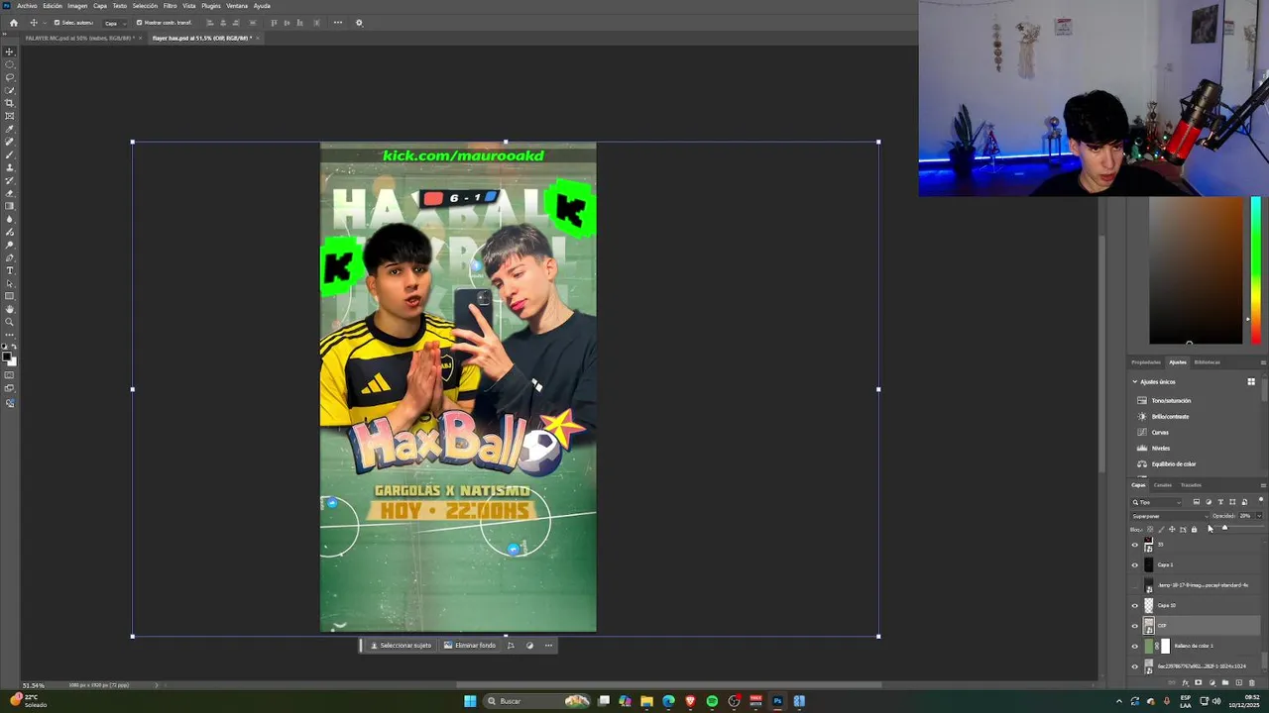Add a Brillo/contraste adjustment
Viewport: 1269px width, 713px height.
coord(1170,417)
